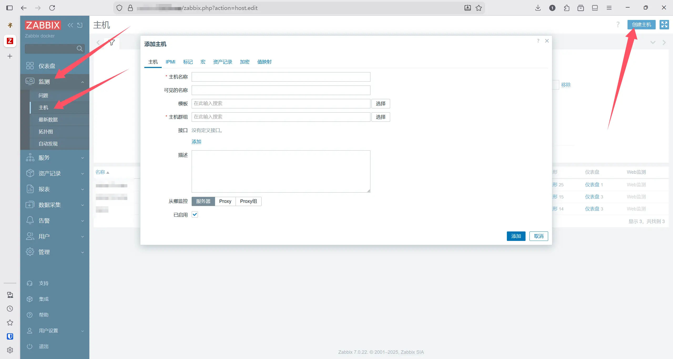The width and height of the screenshot is (673, 359).
Task: Click the filter funnel icon
Action: pos(112,42)
